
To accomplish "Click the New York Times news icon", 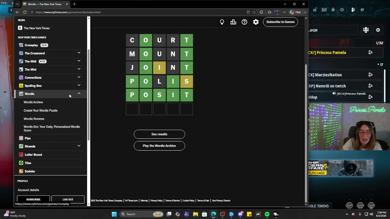I will point(20,28).
